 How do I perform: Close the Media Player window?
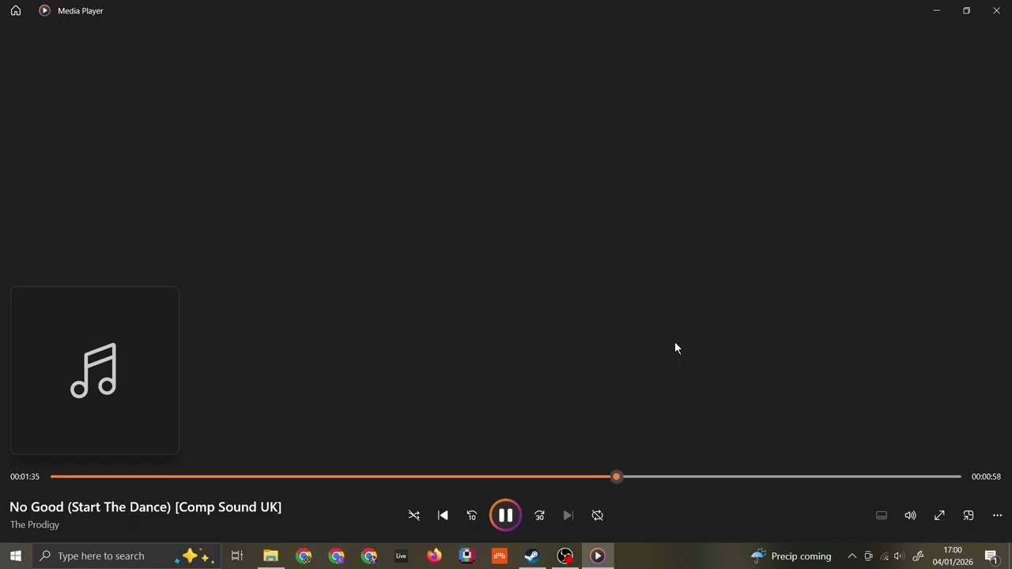996,11
